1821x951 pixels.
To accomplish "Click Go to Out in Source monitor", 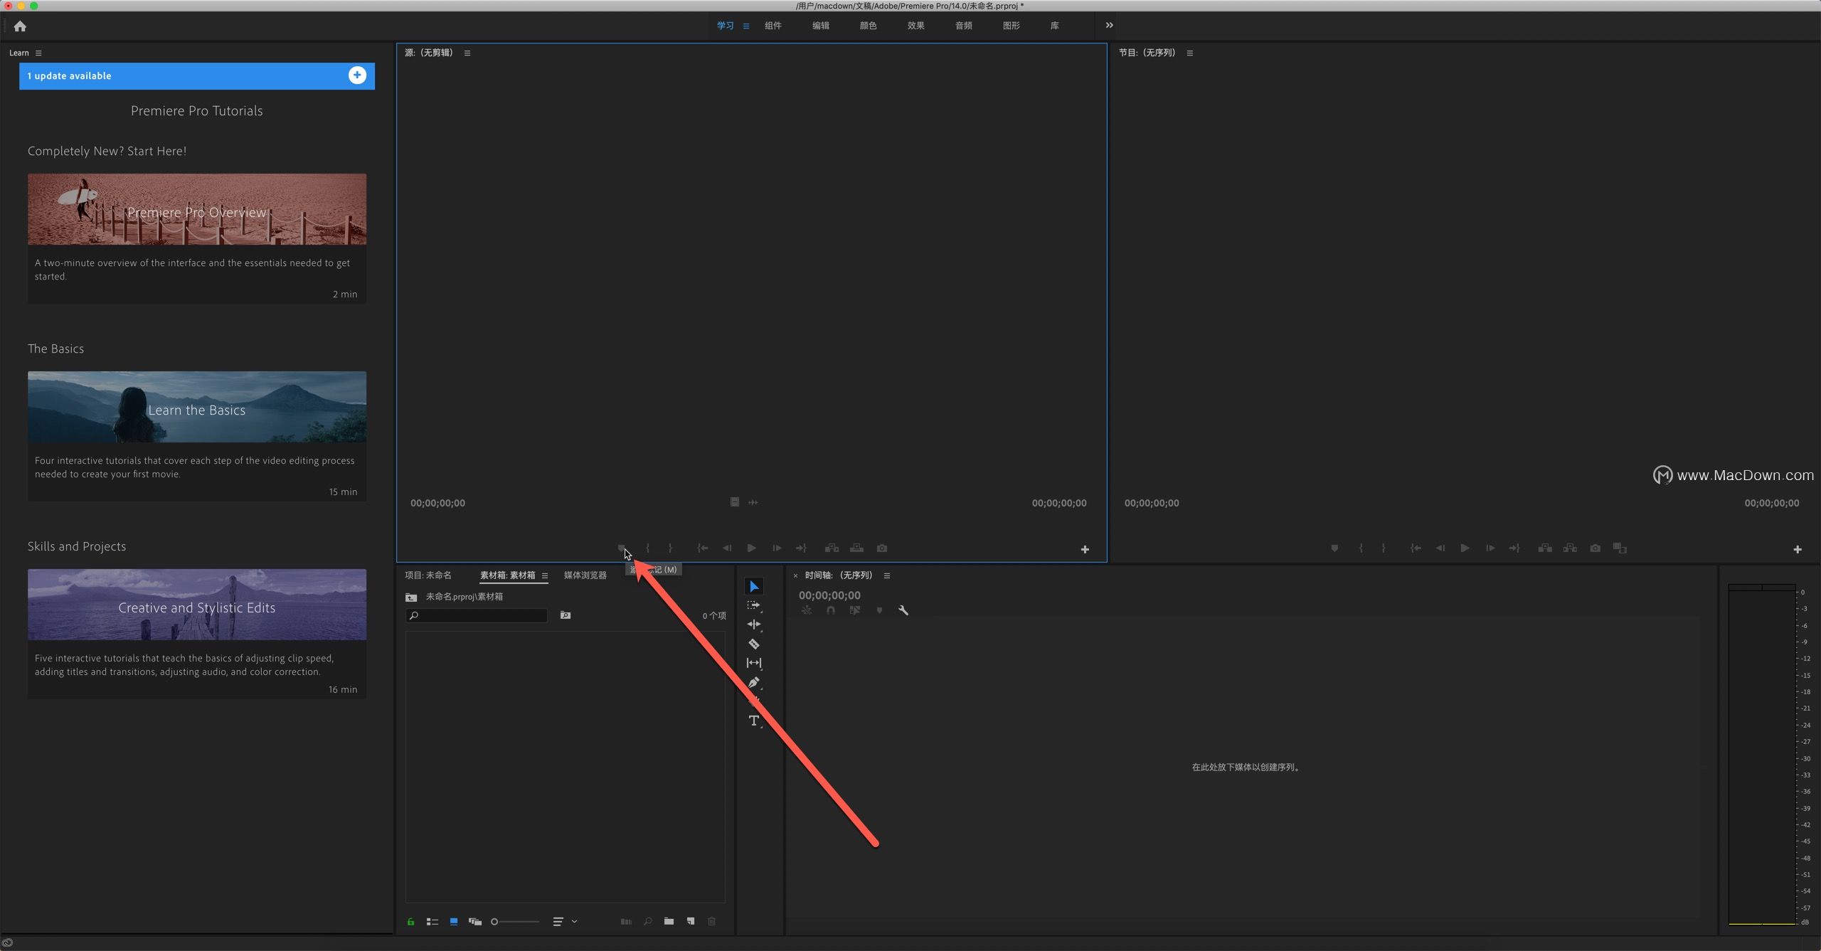I will 801,548.
